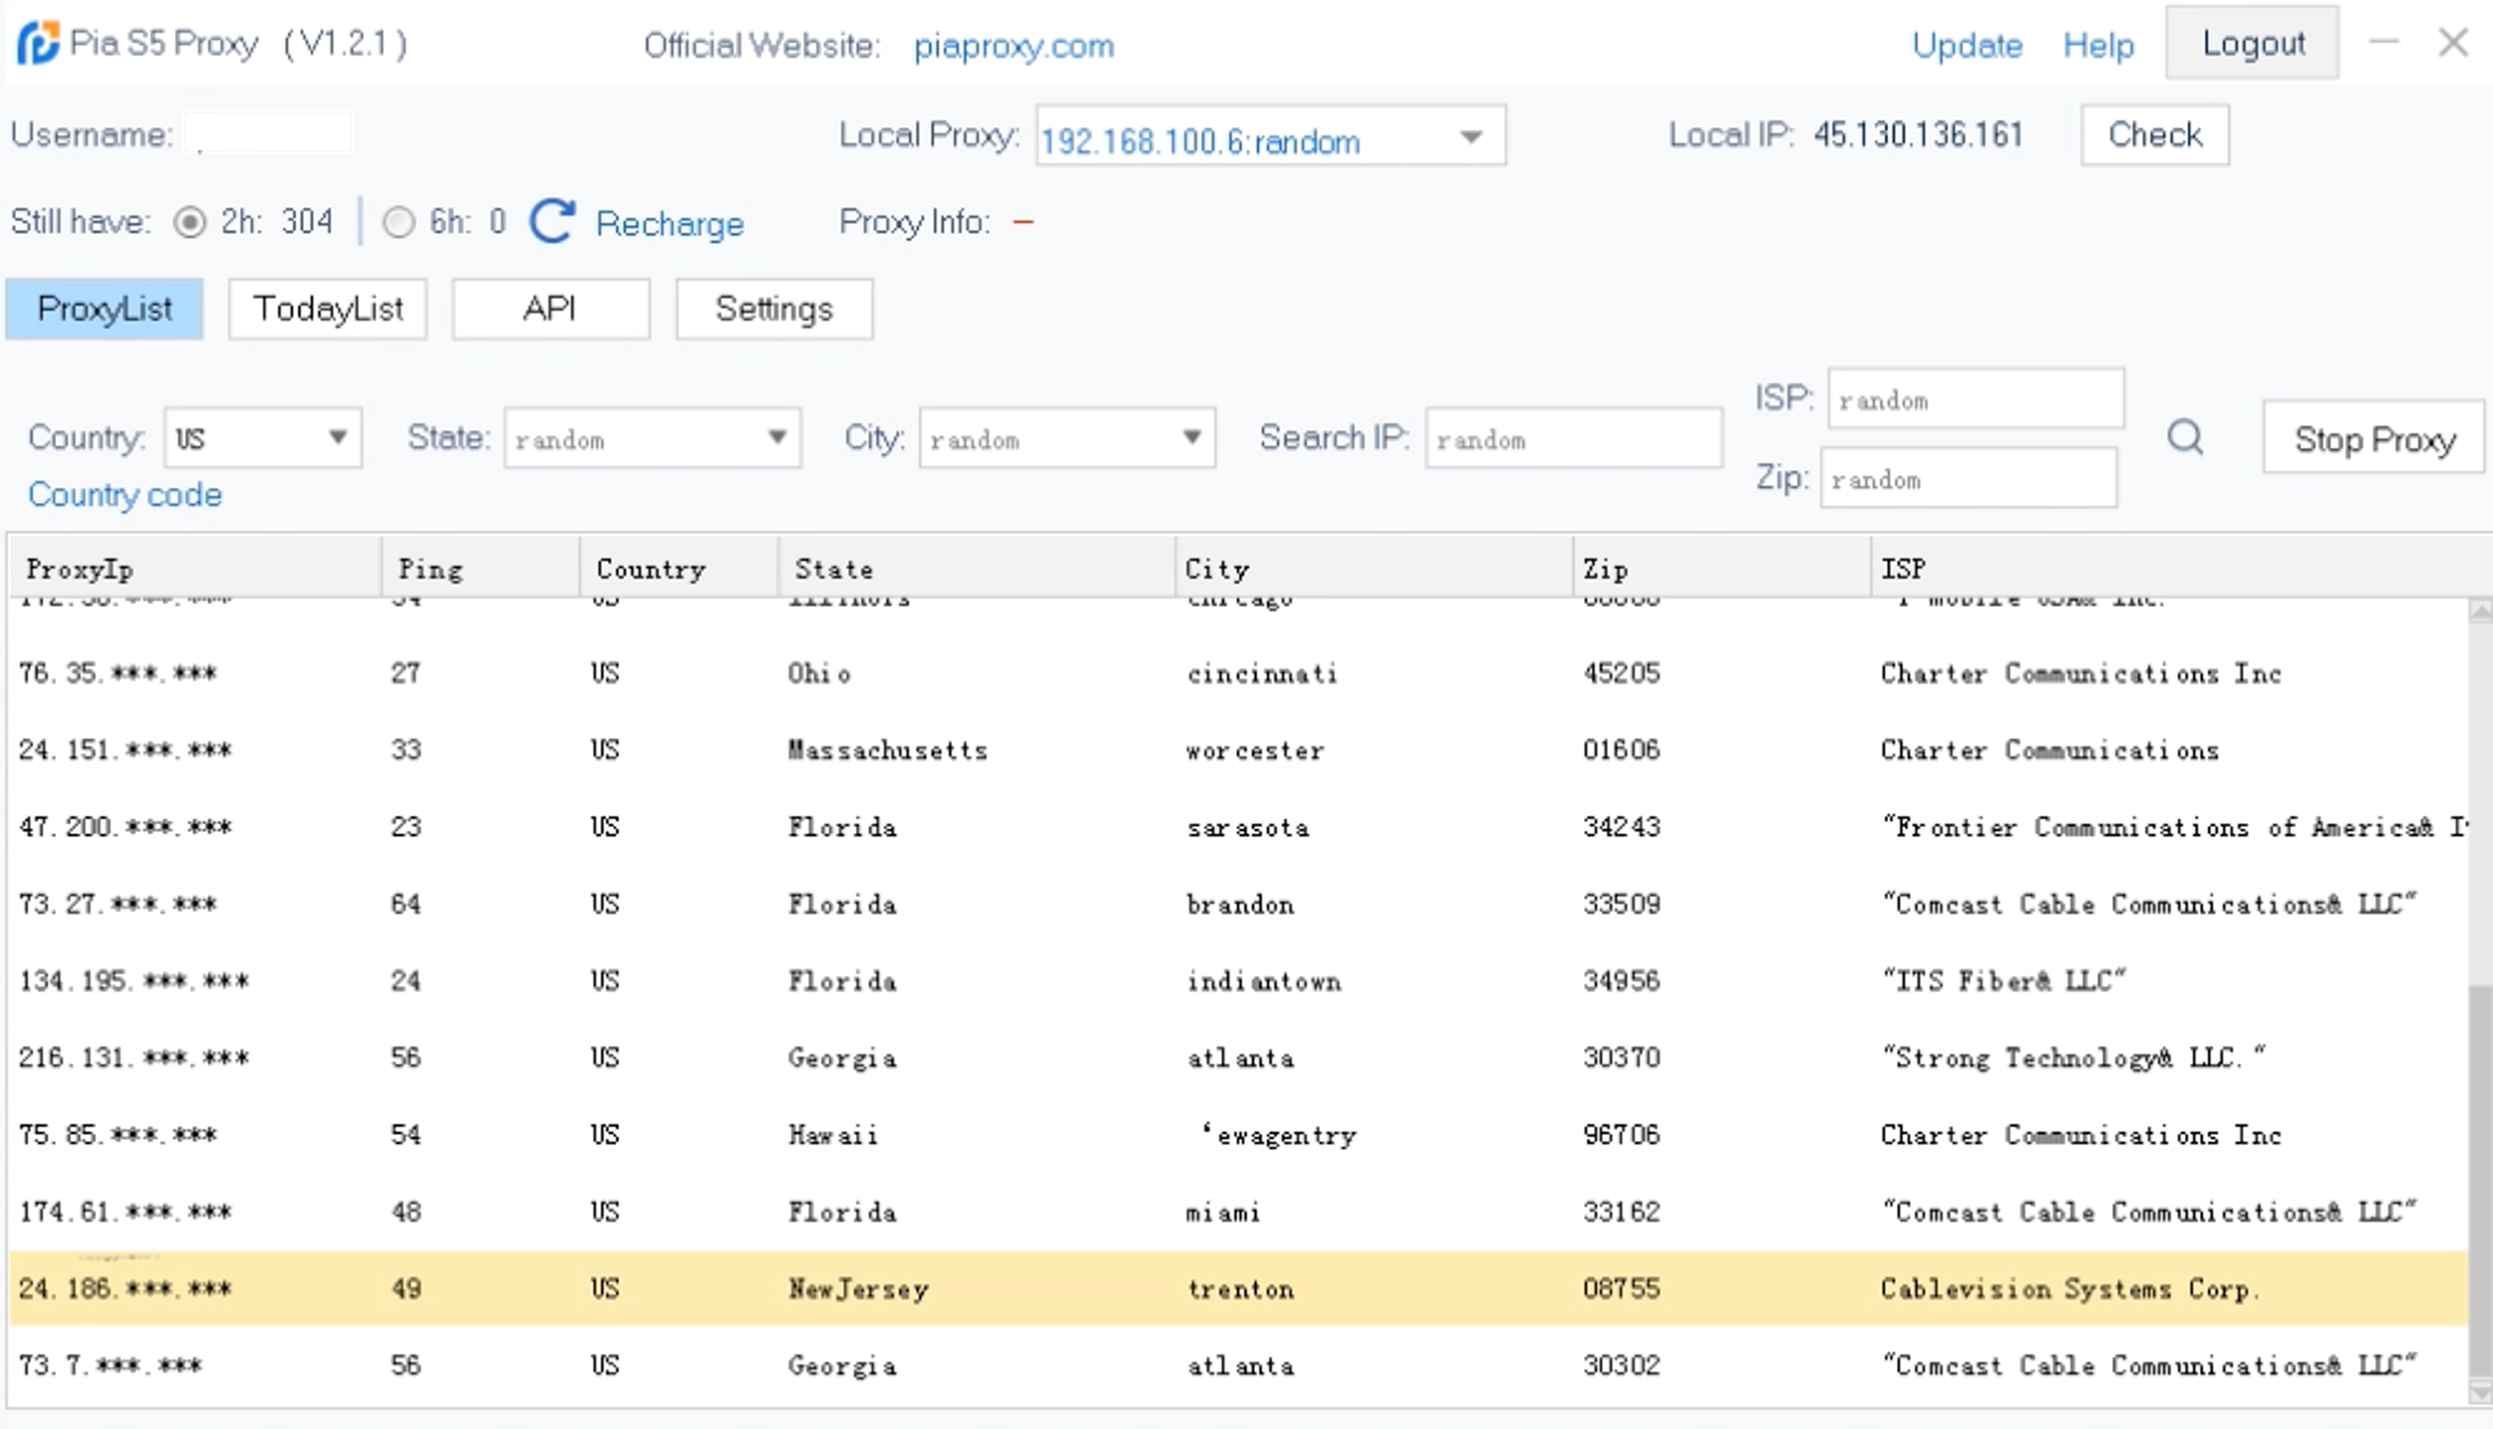Click the Hawaii state cell

click(x=833, y=1136)
